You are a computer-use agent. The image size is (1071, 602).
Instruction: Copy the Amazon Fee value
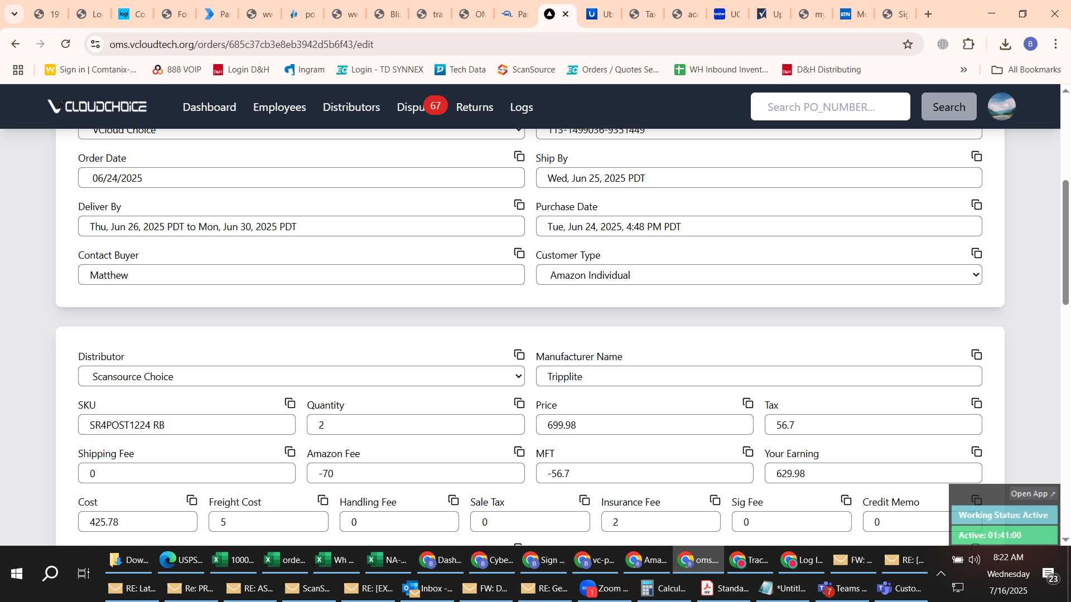519,452
